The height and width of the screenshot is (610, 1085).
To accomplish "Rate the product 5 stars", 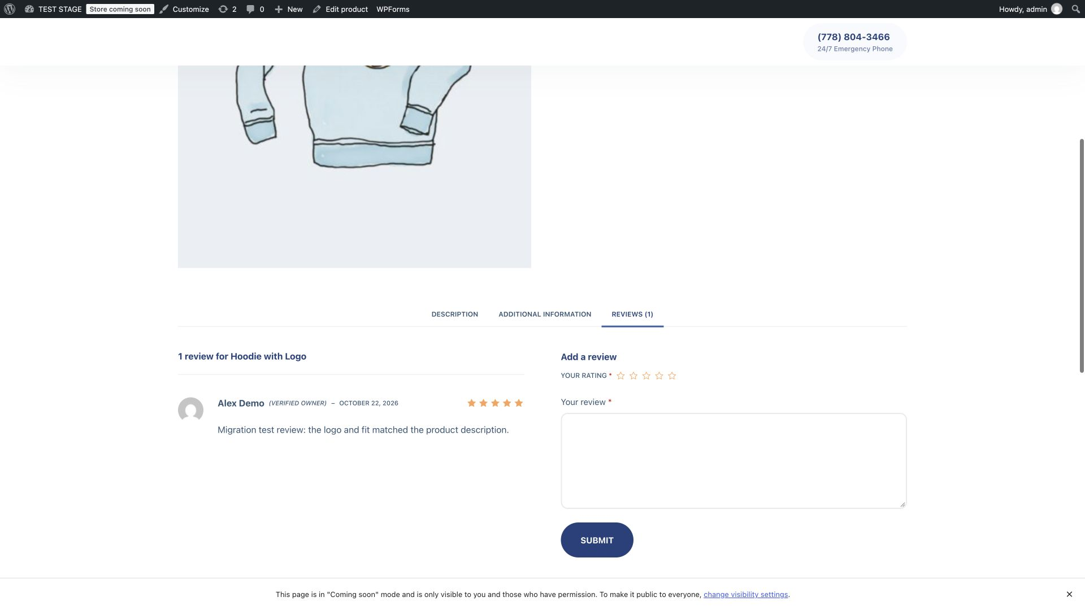I will point(672,376).
